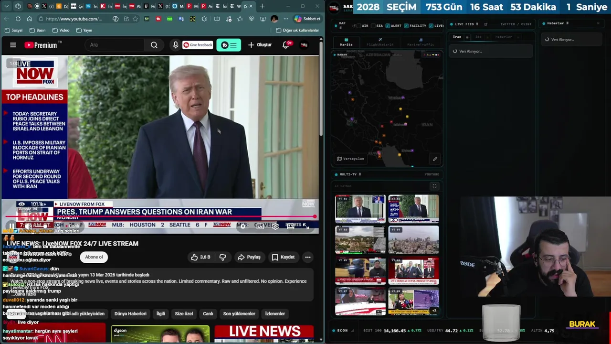
Task: Click the YouTube search magnifier button
Action: 154,45
